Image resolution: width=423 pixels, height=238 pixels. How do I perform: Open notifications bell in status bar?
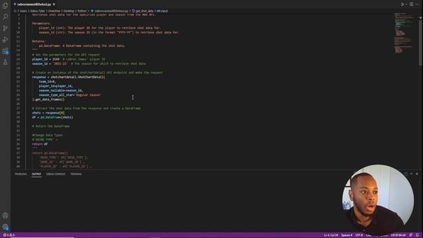(417, 235)
